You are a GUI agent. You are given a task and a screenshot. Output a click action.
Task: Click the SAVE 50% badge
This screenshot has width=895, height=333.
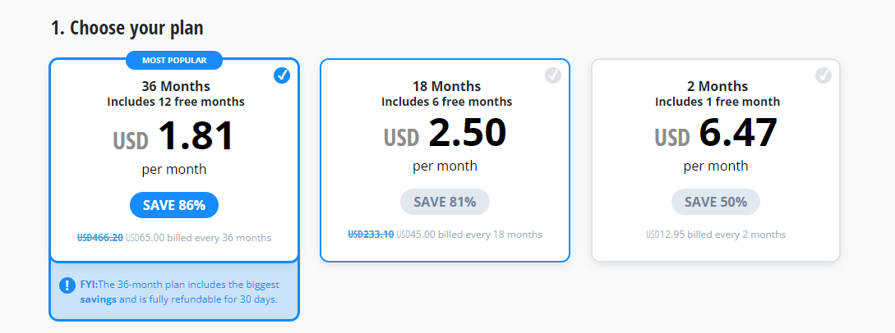[x=716, y=202]
